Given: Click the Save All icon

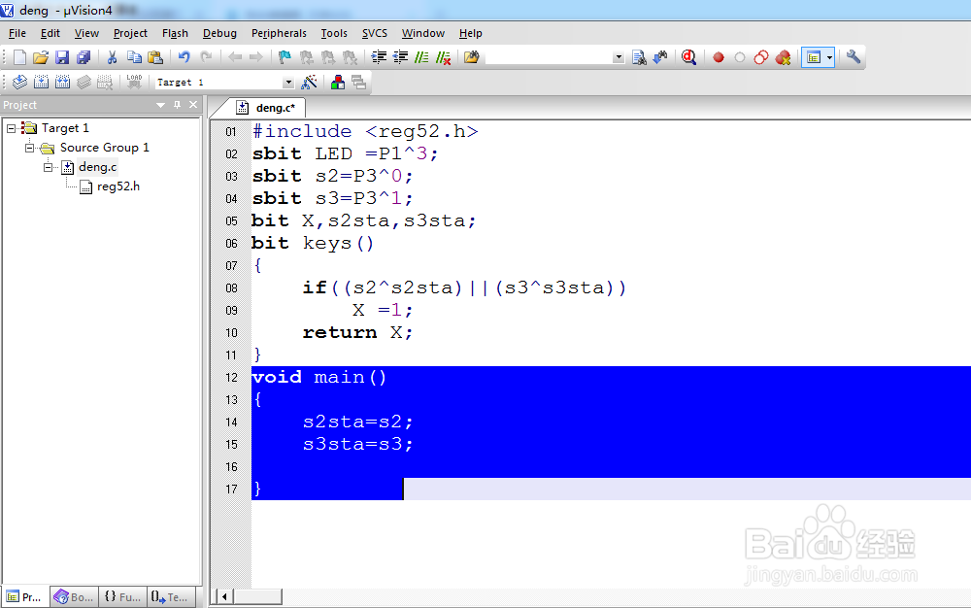Looking at the screenshot, I should [84, 57].
